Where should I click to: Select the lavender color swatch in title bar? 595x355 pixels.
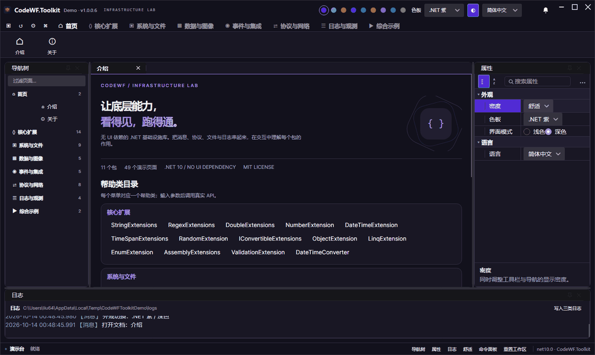coord(383,10)
